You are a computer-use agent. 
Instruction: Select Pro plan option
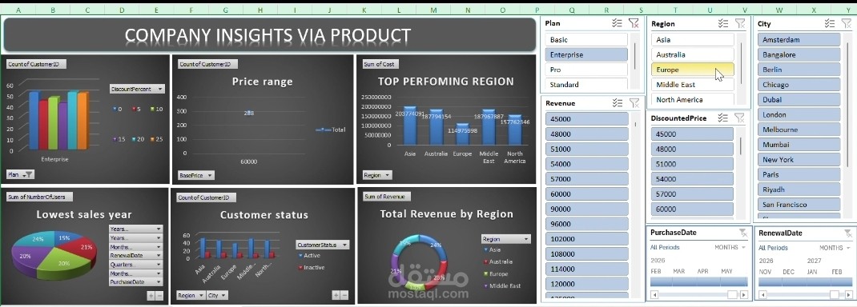click(x=586, y=70)
